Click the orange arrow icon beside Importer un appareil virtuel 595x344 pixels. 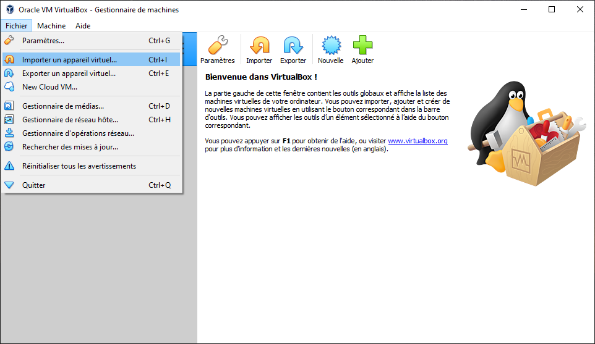pyautogui.click(x=9, y=59)
